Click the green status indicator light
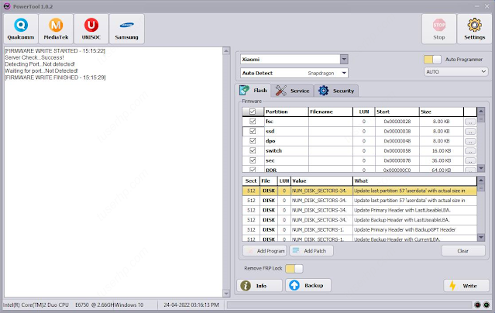495x313 pixels. pyautogui.click(x=486, y=304)
